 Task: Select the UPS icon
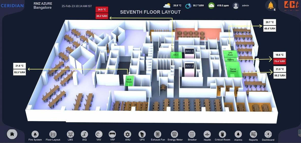[142, 134]
